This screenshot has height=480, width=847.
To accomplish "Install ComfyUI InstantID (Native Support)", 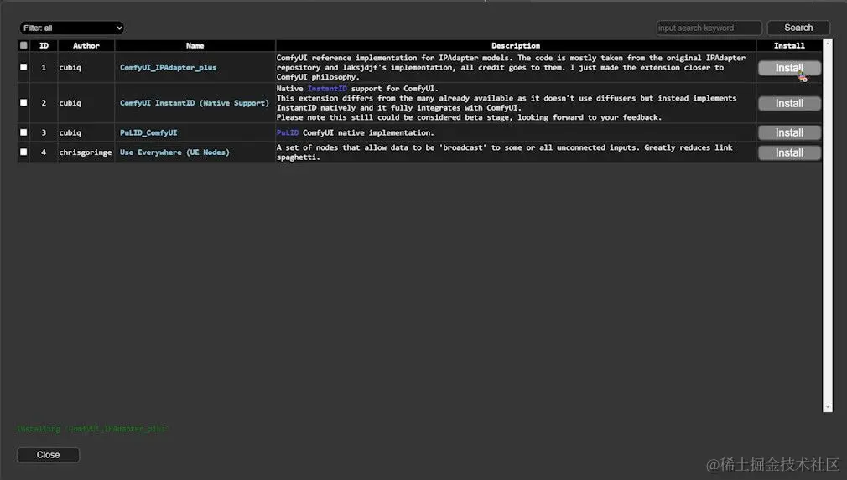I will (789, 103).
